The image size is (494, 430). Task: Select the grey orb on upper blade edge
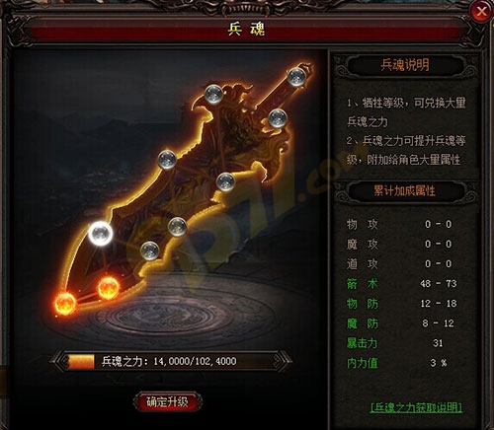[x=167, y=160]
